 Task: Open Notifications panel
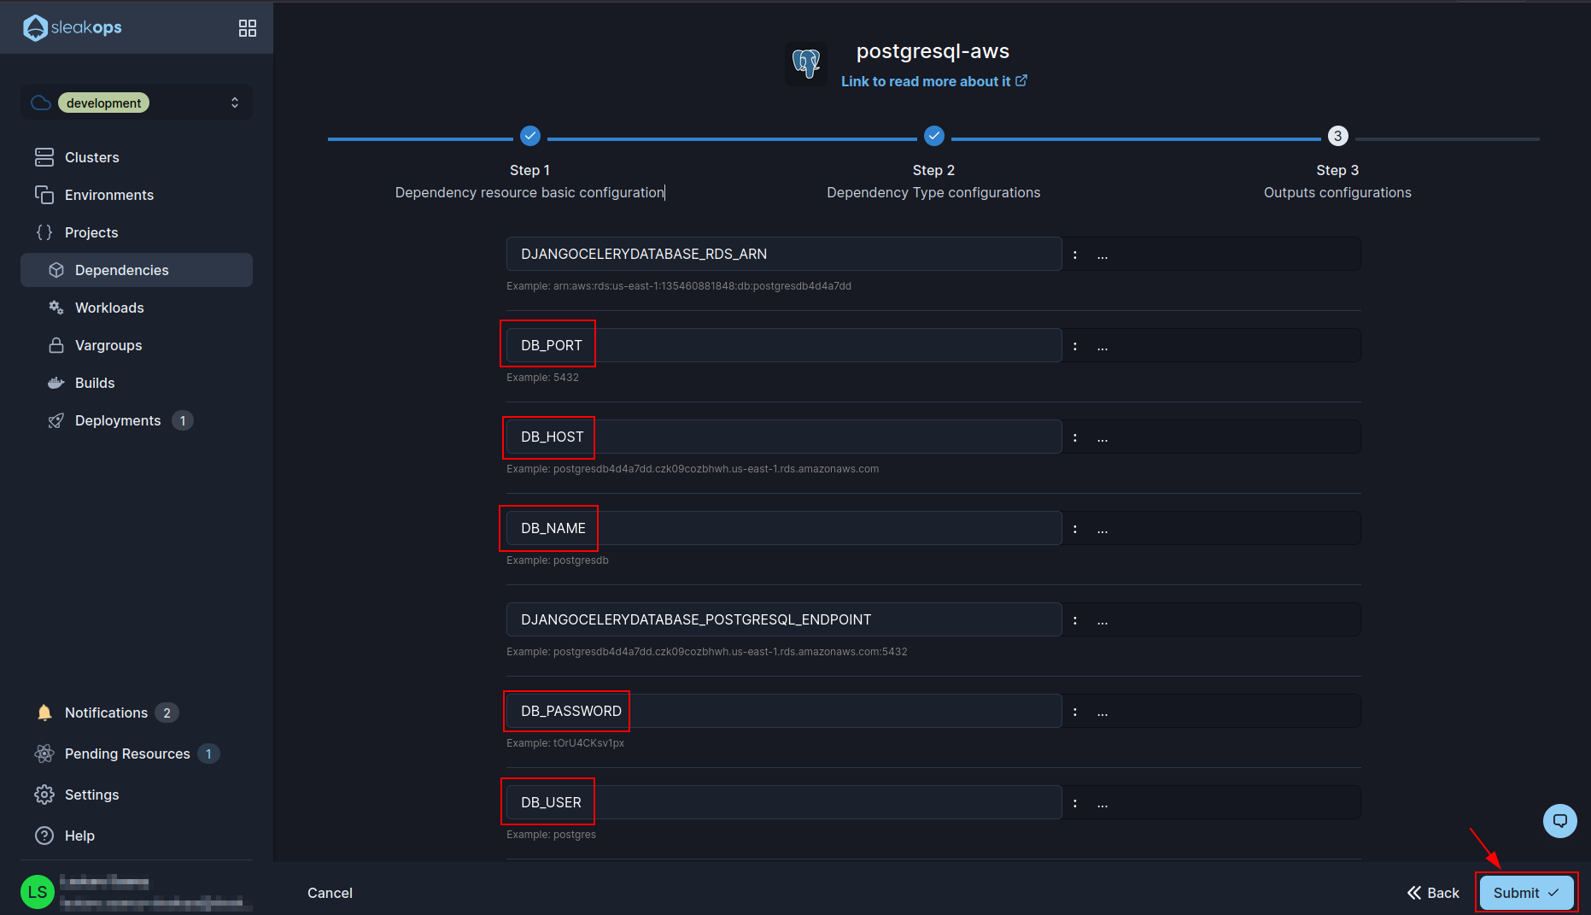pos(106,713)
